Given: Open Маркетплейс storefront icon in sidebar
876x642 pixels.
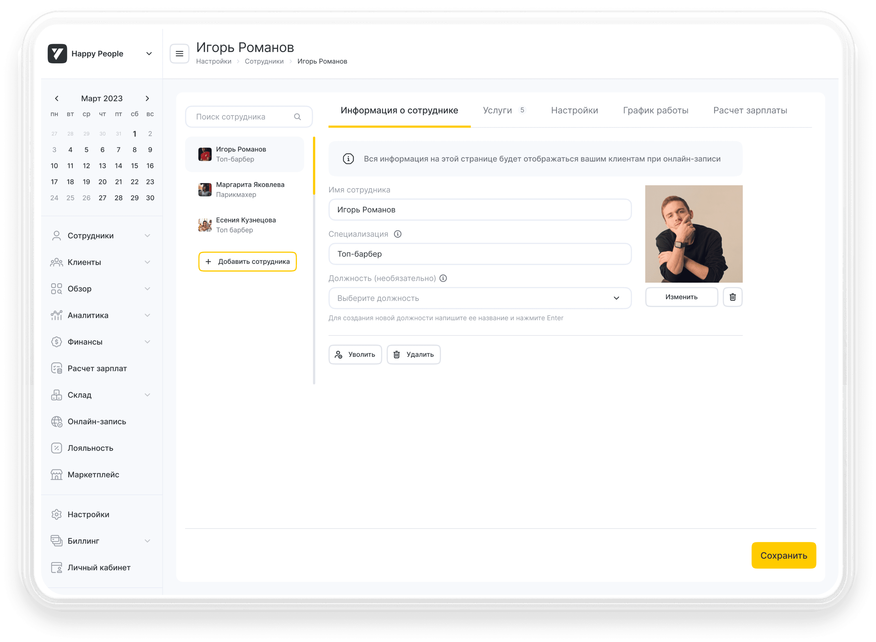Looking at the screenshot, I should coord(57,475).
